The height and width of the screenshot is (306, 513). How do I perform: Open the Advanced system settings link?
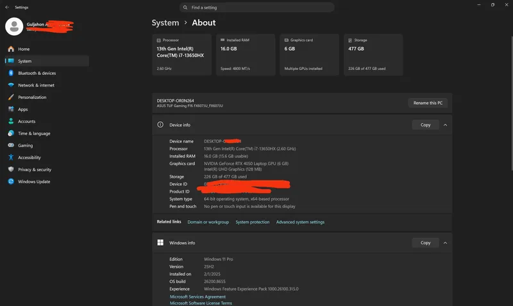[x=300, y=222]
